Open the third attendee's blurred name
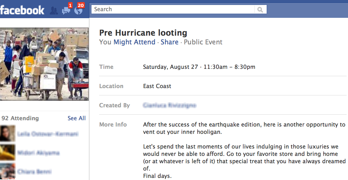This screenshot has height=180, width=348. pos(35,172)
